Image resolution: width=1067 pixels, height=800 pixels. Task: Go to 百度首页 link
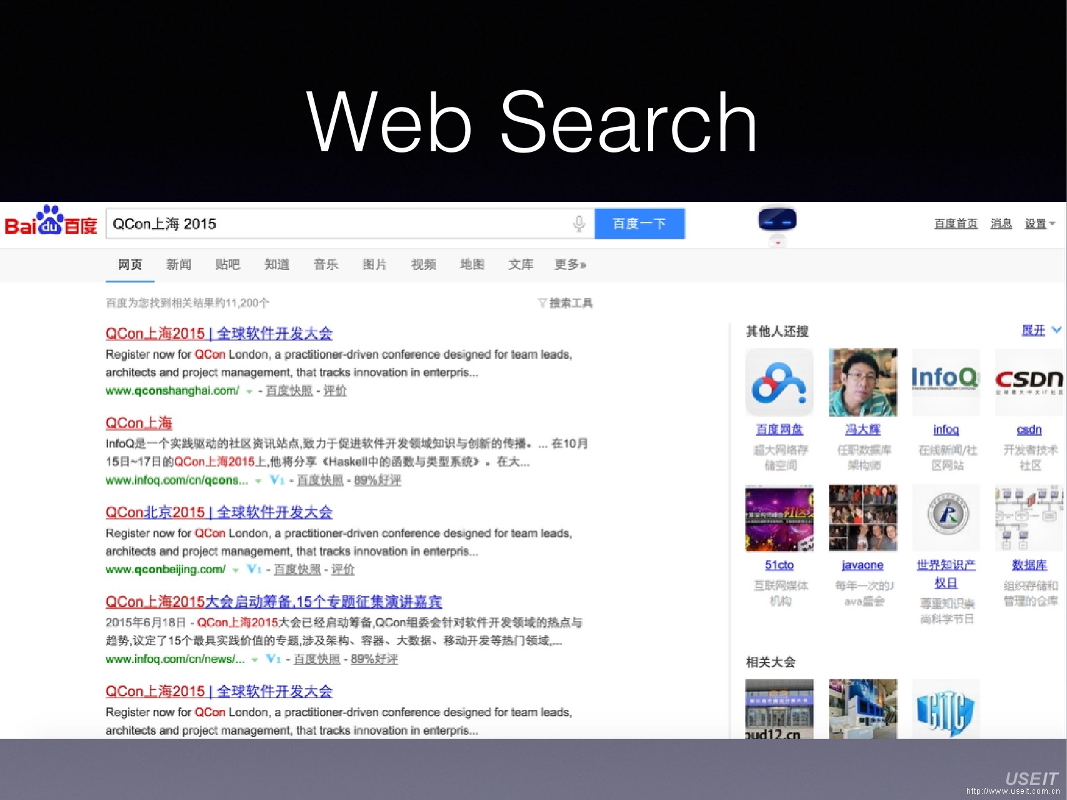pos(956,224)
